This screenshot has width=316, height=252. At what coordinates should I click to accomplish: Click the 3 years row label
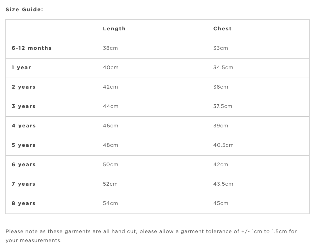pos(24,106)
